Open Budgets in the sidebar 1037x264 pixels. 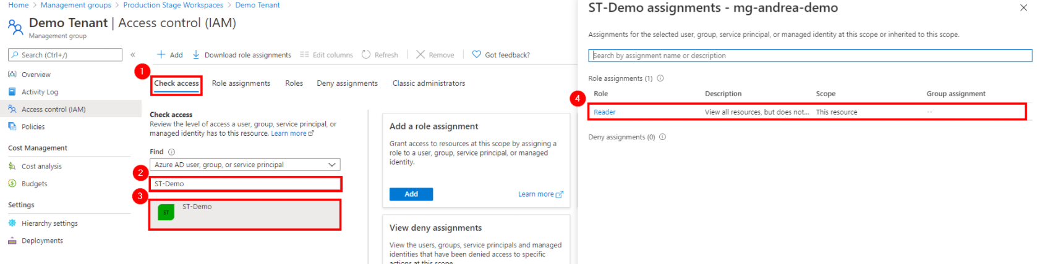pyautogui.click(x=34, y=184)
